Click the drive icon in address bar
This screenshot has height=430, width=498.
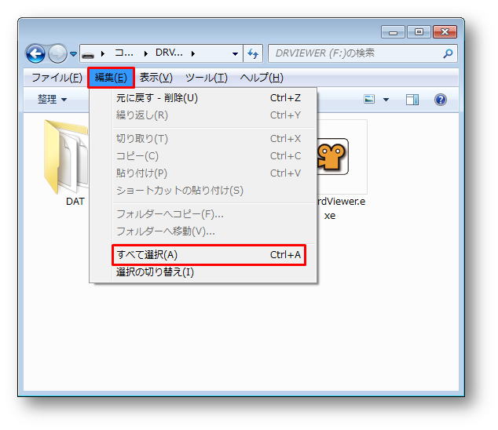(88, 55)
